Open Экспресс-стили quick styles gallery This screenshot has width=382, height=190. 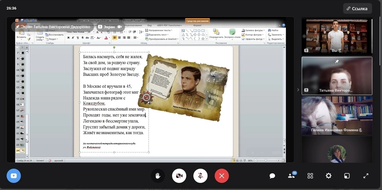click(x=232, y=34)
